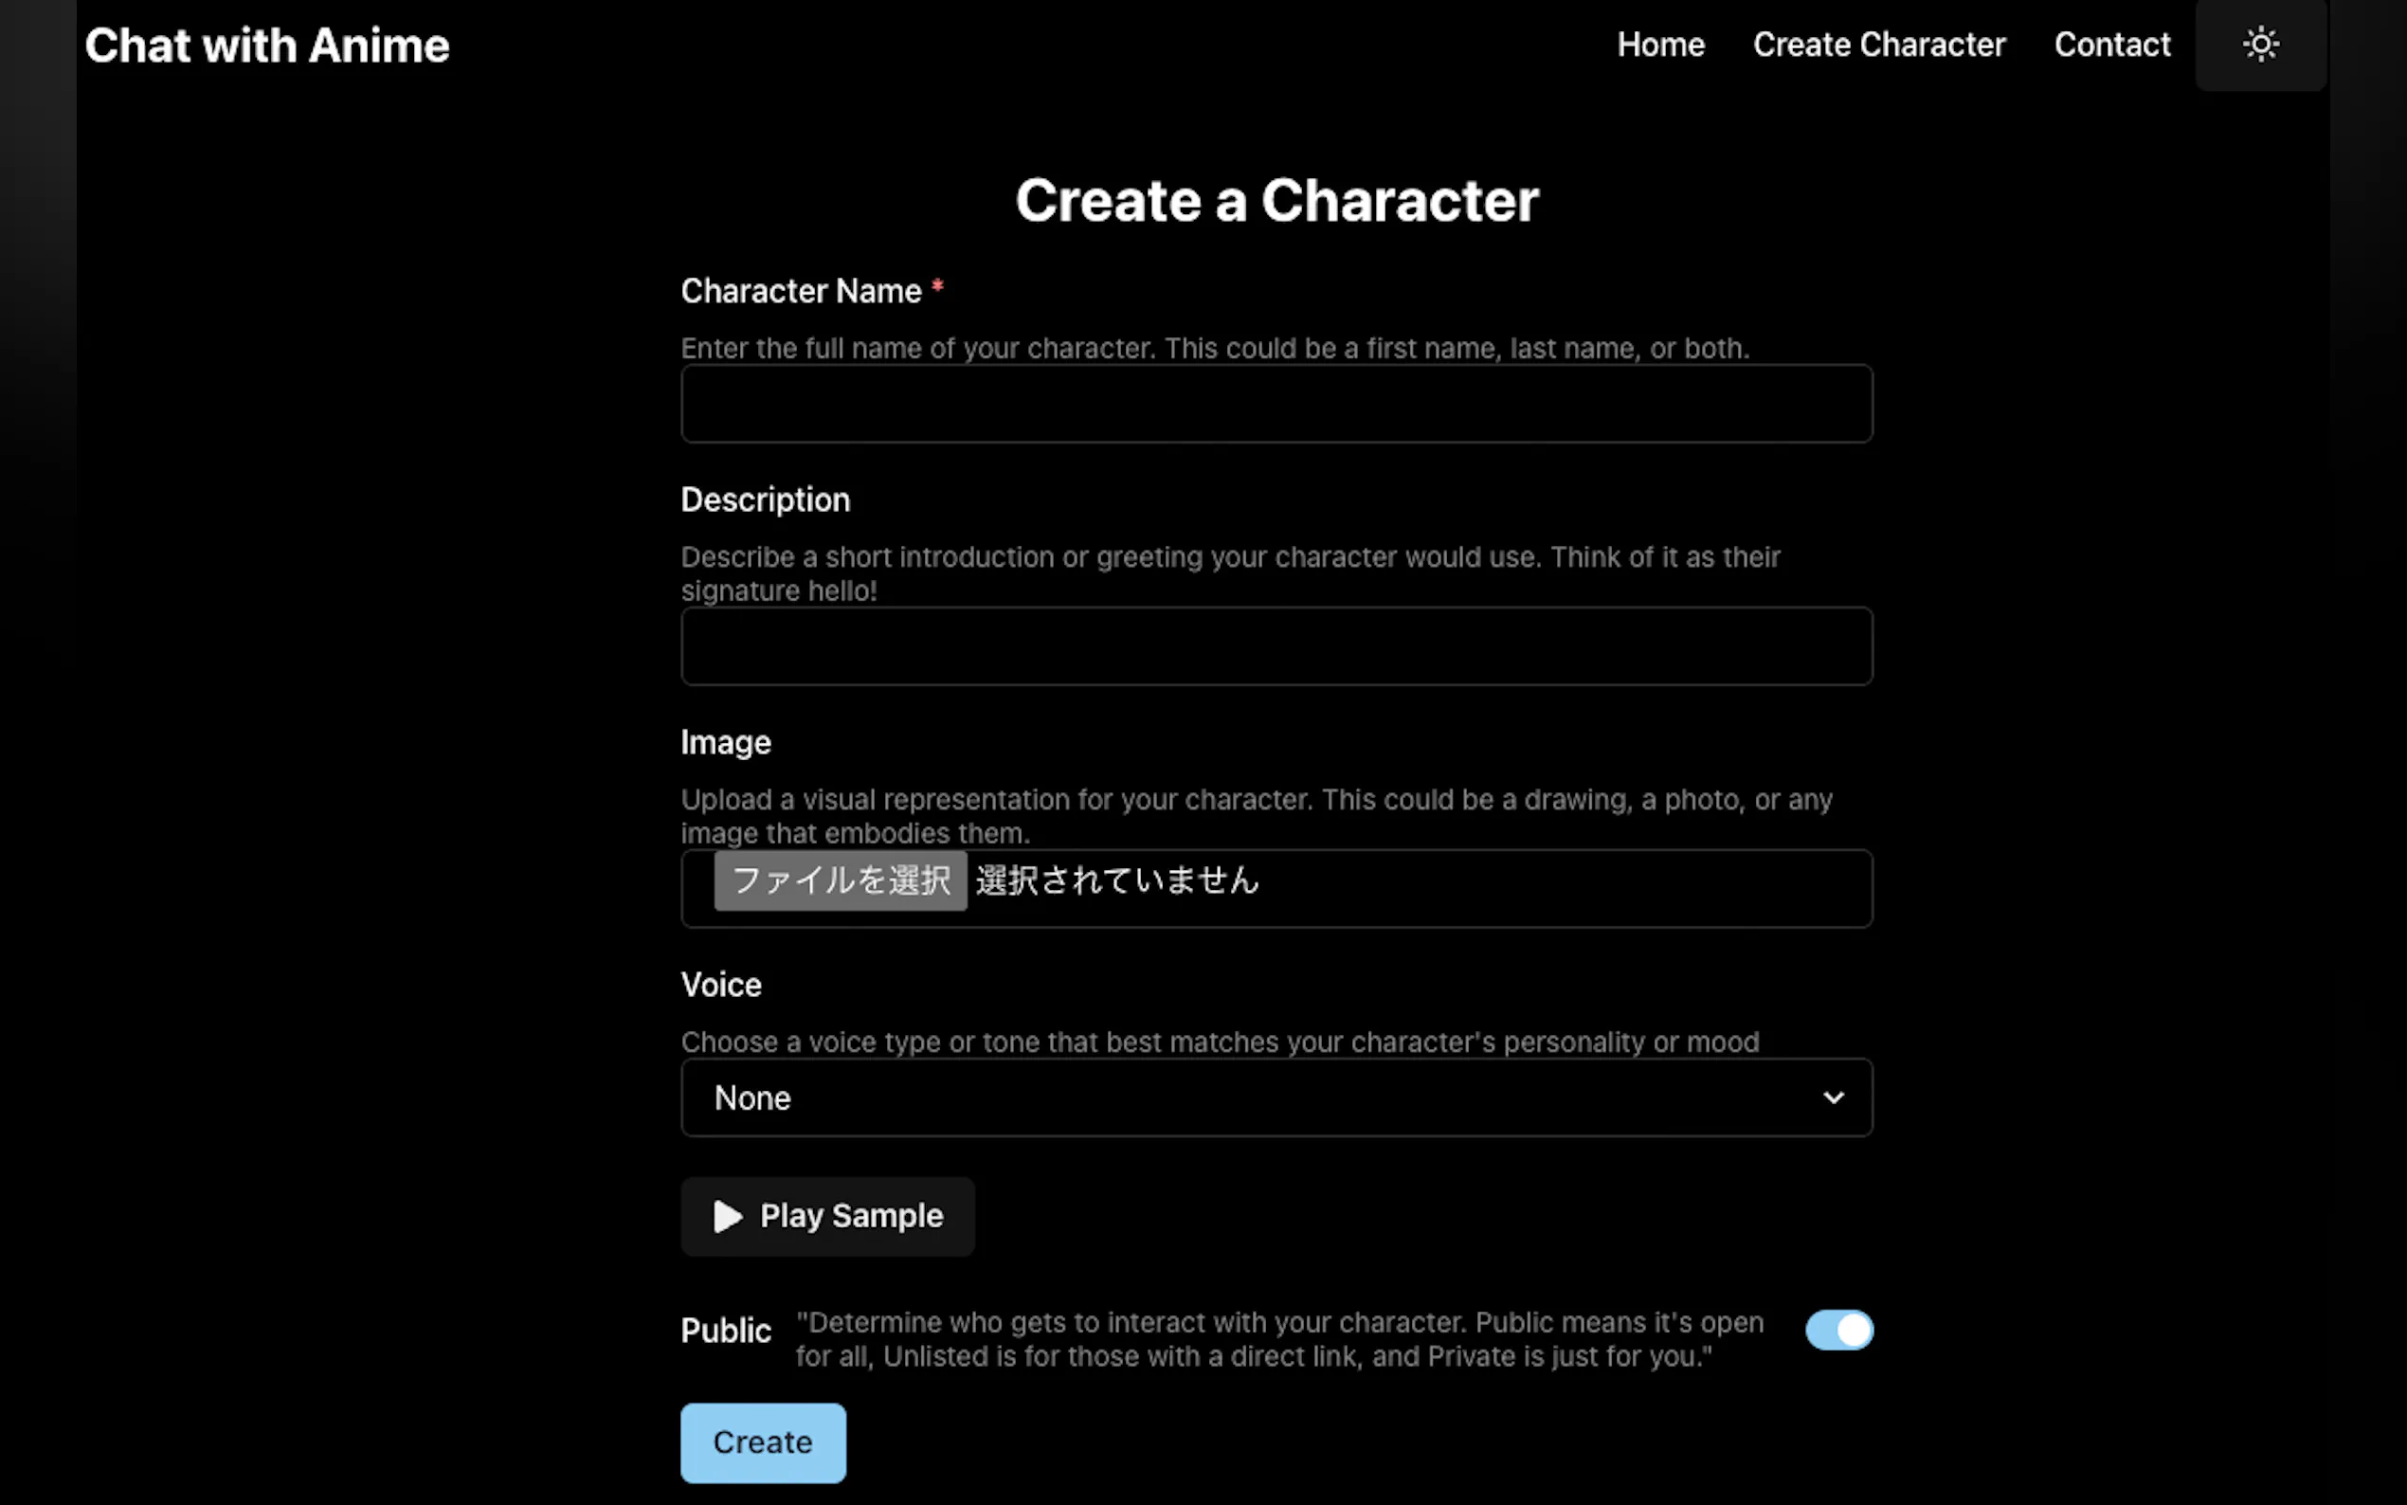Image resolution: width=2407 pixels, height=1505 pixels.
Task: Navigate to the Contact page
Action: (2111, 45)
